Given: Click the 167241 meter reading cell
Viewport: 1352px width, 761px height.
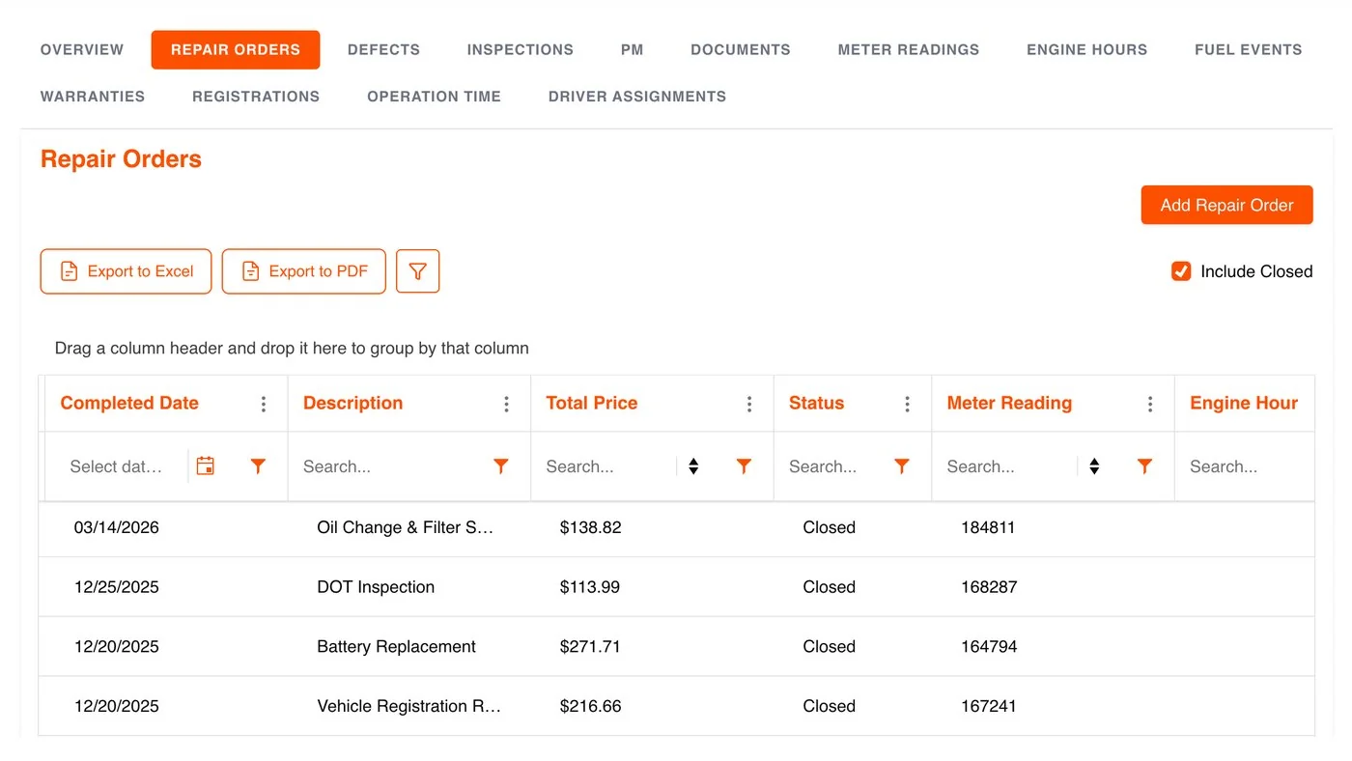Looking at the screenshot, I should [989, 706].
